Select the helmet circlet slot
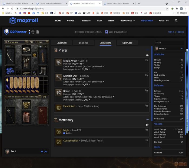The height and width of the screenshot is (168, 189). point(26,50)
